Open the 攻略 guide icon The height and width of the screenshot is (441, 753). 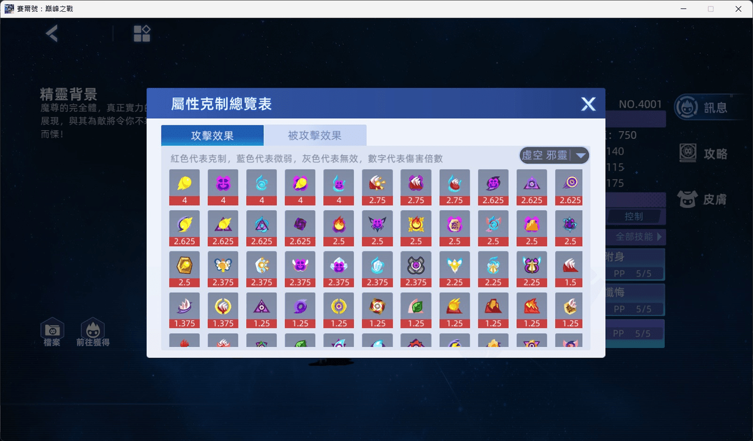click(703, 154)
